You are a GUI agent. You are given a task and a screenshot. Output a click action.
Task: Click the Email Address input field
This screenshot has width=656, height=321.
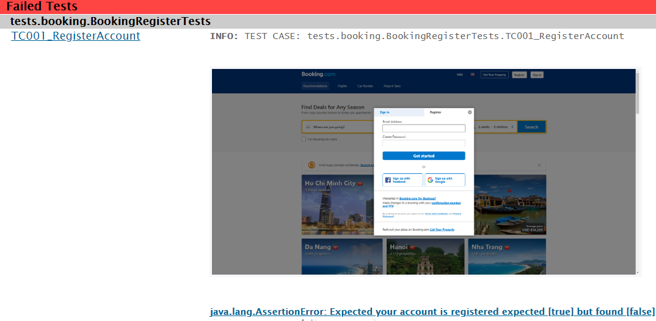click(x=424, y=128)
